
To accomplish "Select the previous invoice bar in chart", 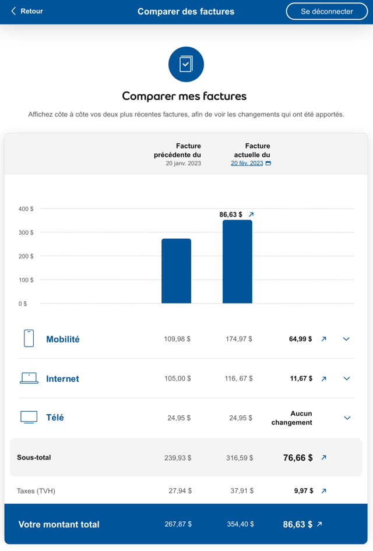I will (x=176, y=271).
